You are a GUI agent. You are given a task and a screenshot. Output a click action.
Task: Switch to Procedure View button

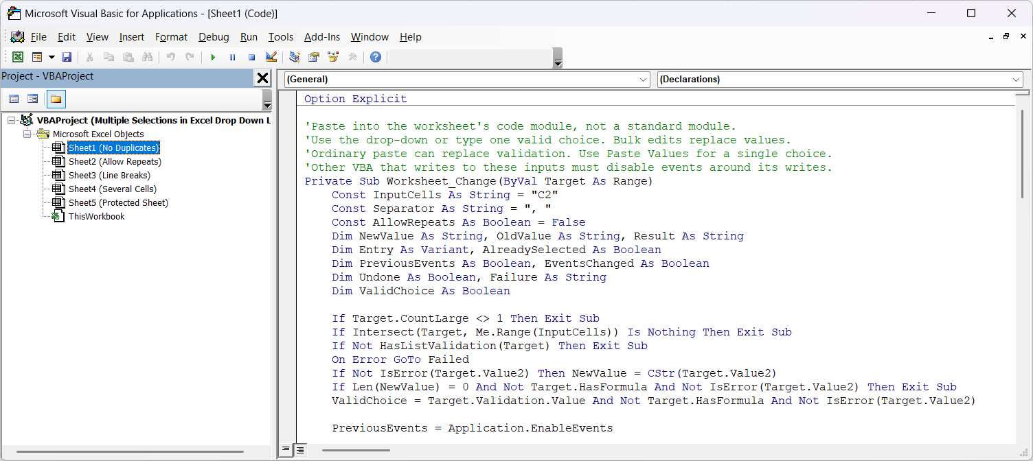(286, 450)
